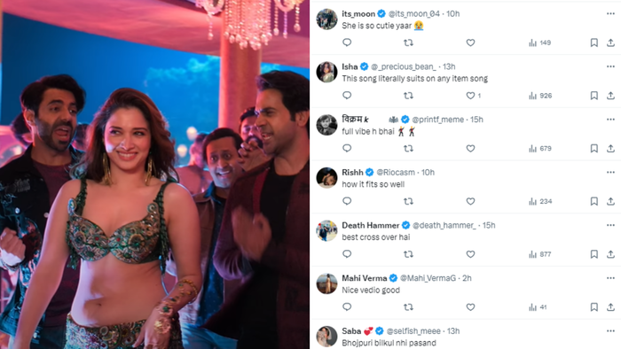Viewport: 621px width, 349px height.
Task: Reply to Mahi Verma's tweet
Action: click(x=347, y=306)
